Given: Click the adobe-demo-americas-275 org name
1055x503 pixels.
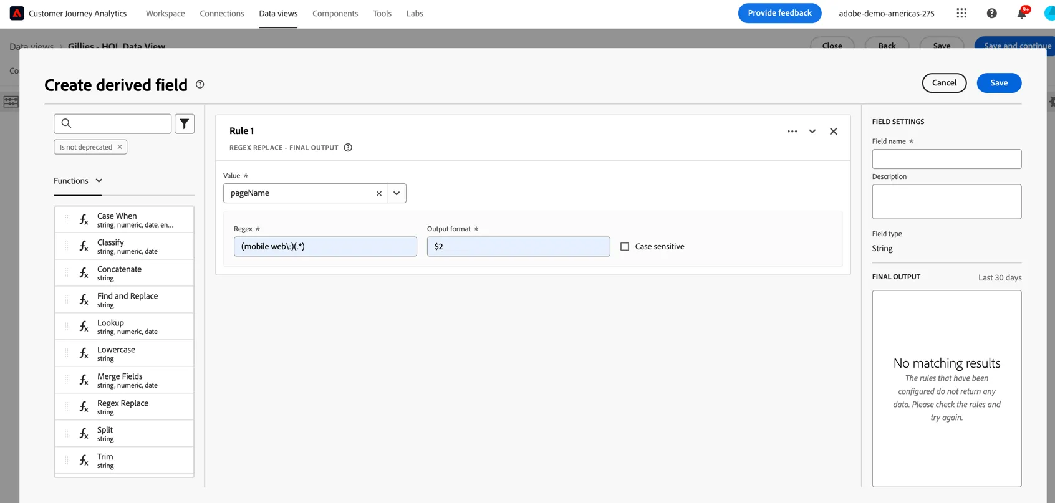Looking at the screenshot, I should [x=886, y=13].
